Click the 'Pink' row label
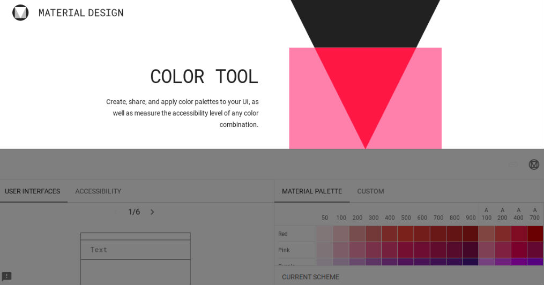Viewport: 544px width, 285px height. pos(284,250)
